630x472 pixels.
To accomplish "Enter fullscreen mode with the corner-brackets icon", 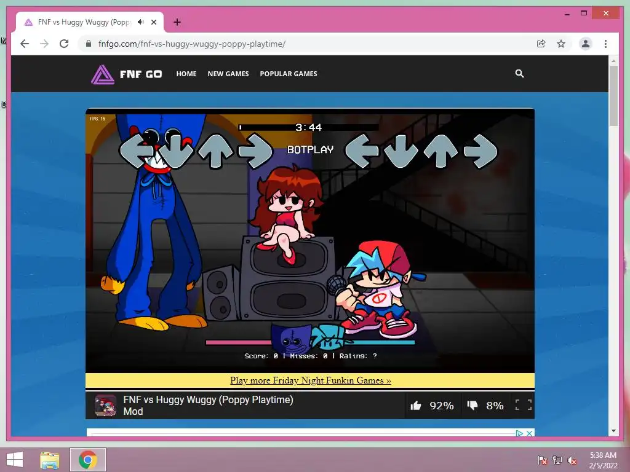I will 523,405.
